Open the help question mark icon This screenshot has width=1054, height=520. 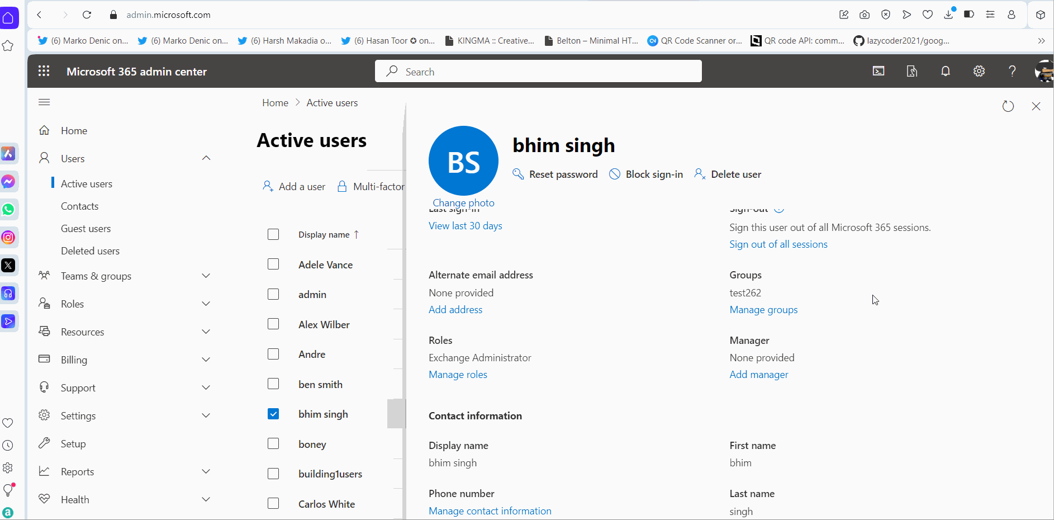pos(1012,71)
